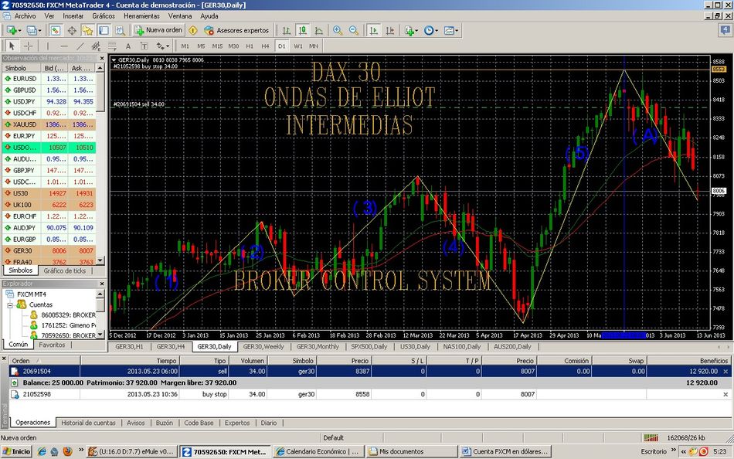
Task: Open the new chart toolbar icon
Action: click(12, 30)
